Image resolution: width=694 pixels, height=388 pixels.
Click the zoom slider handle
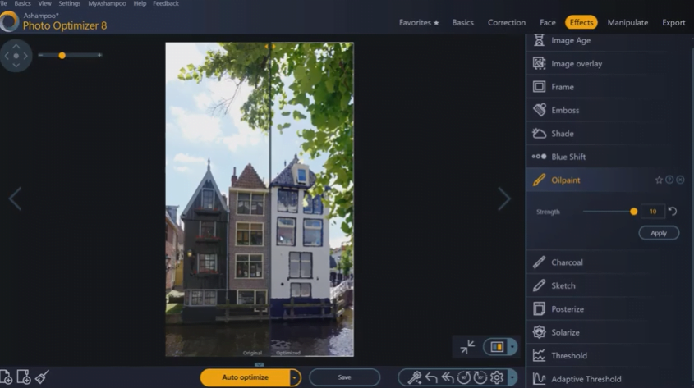(62, 55)
